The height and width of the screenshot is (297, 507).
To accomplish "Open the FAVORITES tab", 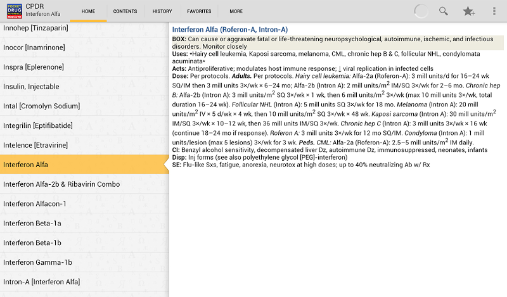I will pos(199,11).
